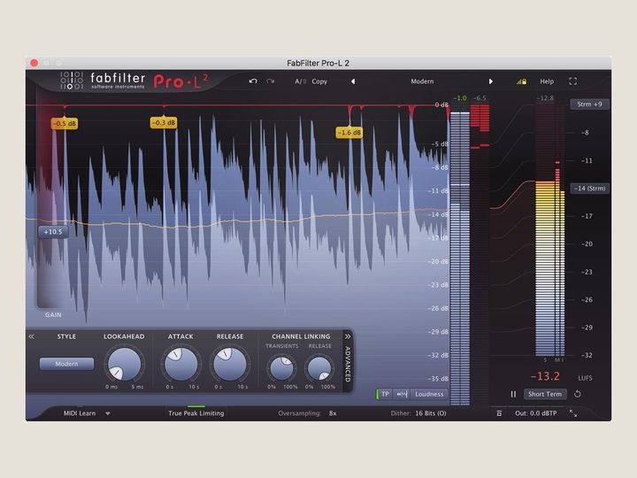This screenshot has width=637, height=478.
Task: Select the Strm +9 scale button
Action: click(x=589, y=104)
